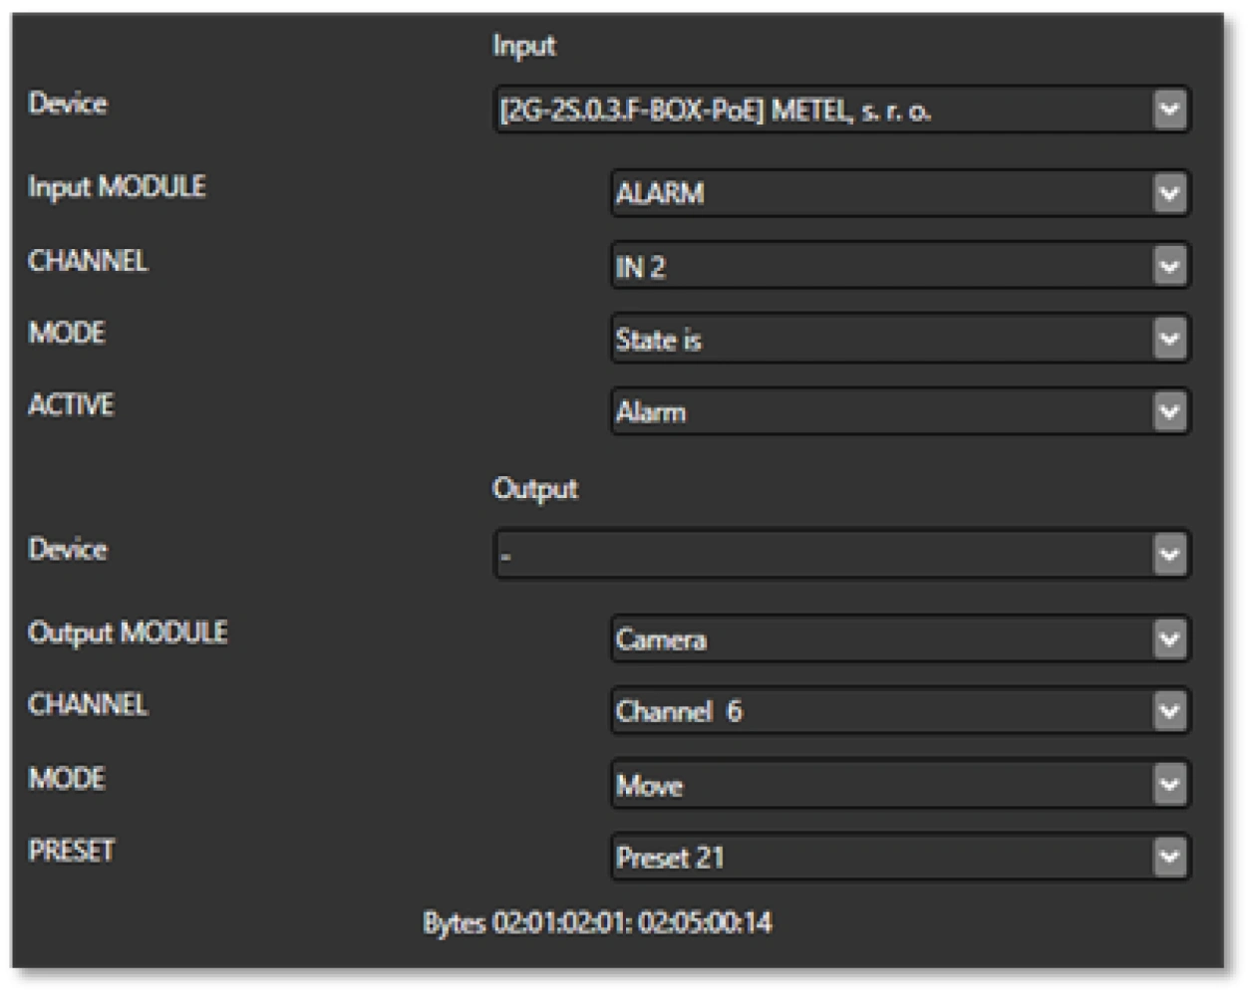The image size is (1252, 996).
Task: Click arrow icon on ACTIVE Alarm field
Action: (x=1170, y=411)
